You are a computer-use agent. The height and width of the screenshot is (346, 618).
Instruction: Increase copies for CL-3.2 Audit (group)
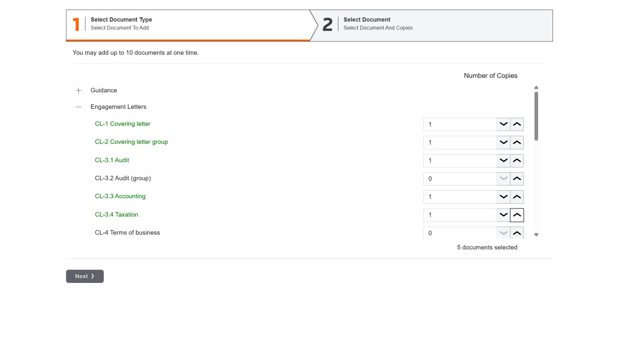point(517,179)
